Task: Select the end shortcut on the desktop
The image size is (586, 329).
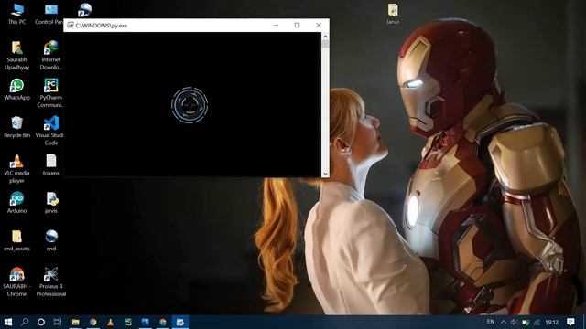Action: click(51, 240)
